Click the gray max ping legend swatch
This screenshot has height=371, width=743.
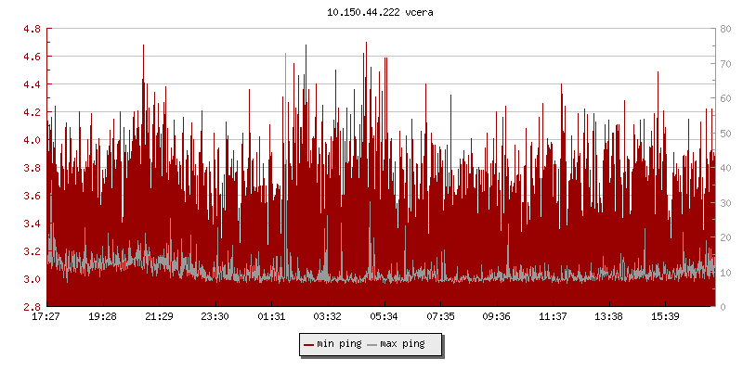tap(373, 344)
